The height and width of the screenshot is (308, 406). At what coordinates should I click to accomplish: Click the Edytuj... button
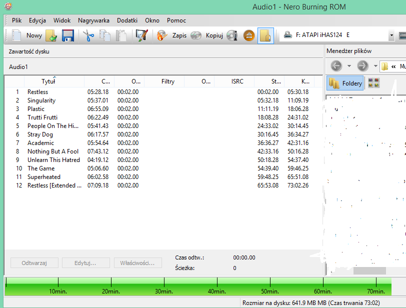(x=85, y=263)
